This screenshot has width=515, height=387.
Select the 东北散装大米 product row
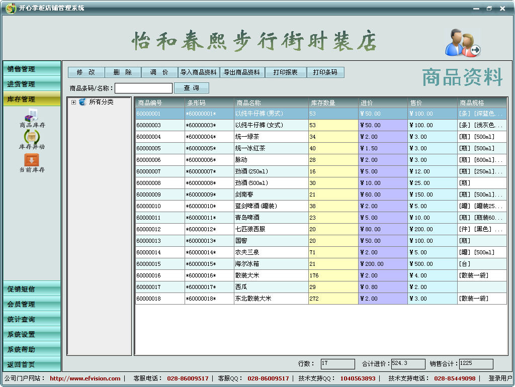tap(321, 299)
